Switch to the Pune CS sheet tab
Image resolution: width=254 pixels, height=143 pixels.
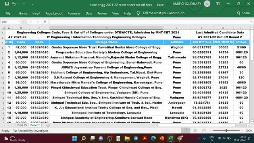(22, 125)
